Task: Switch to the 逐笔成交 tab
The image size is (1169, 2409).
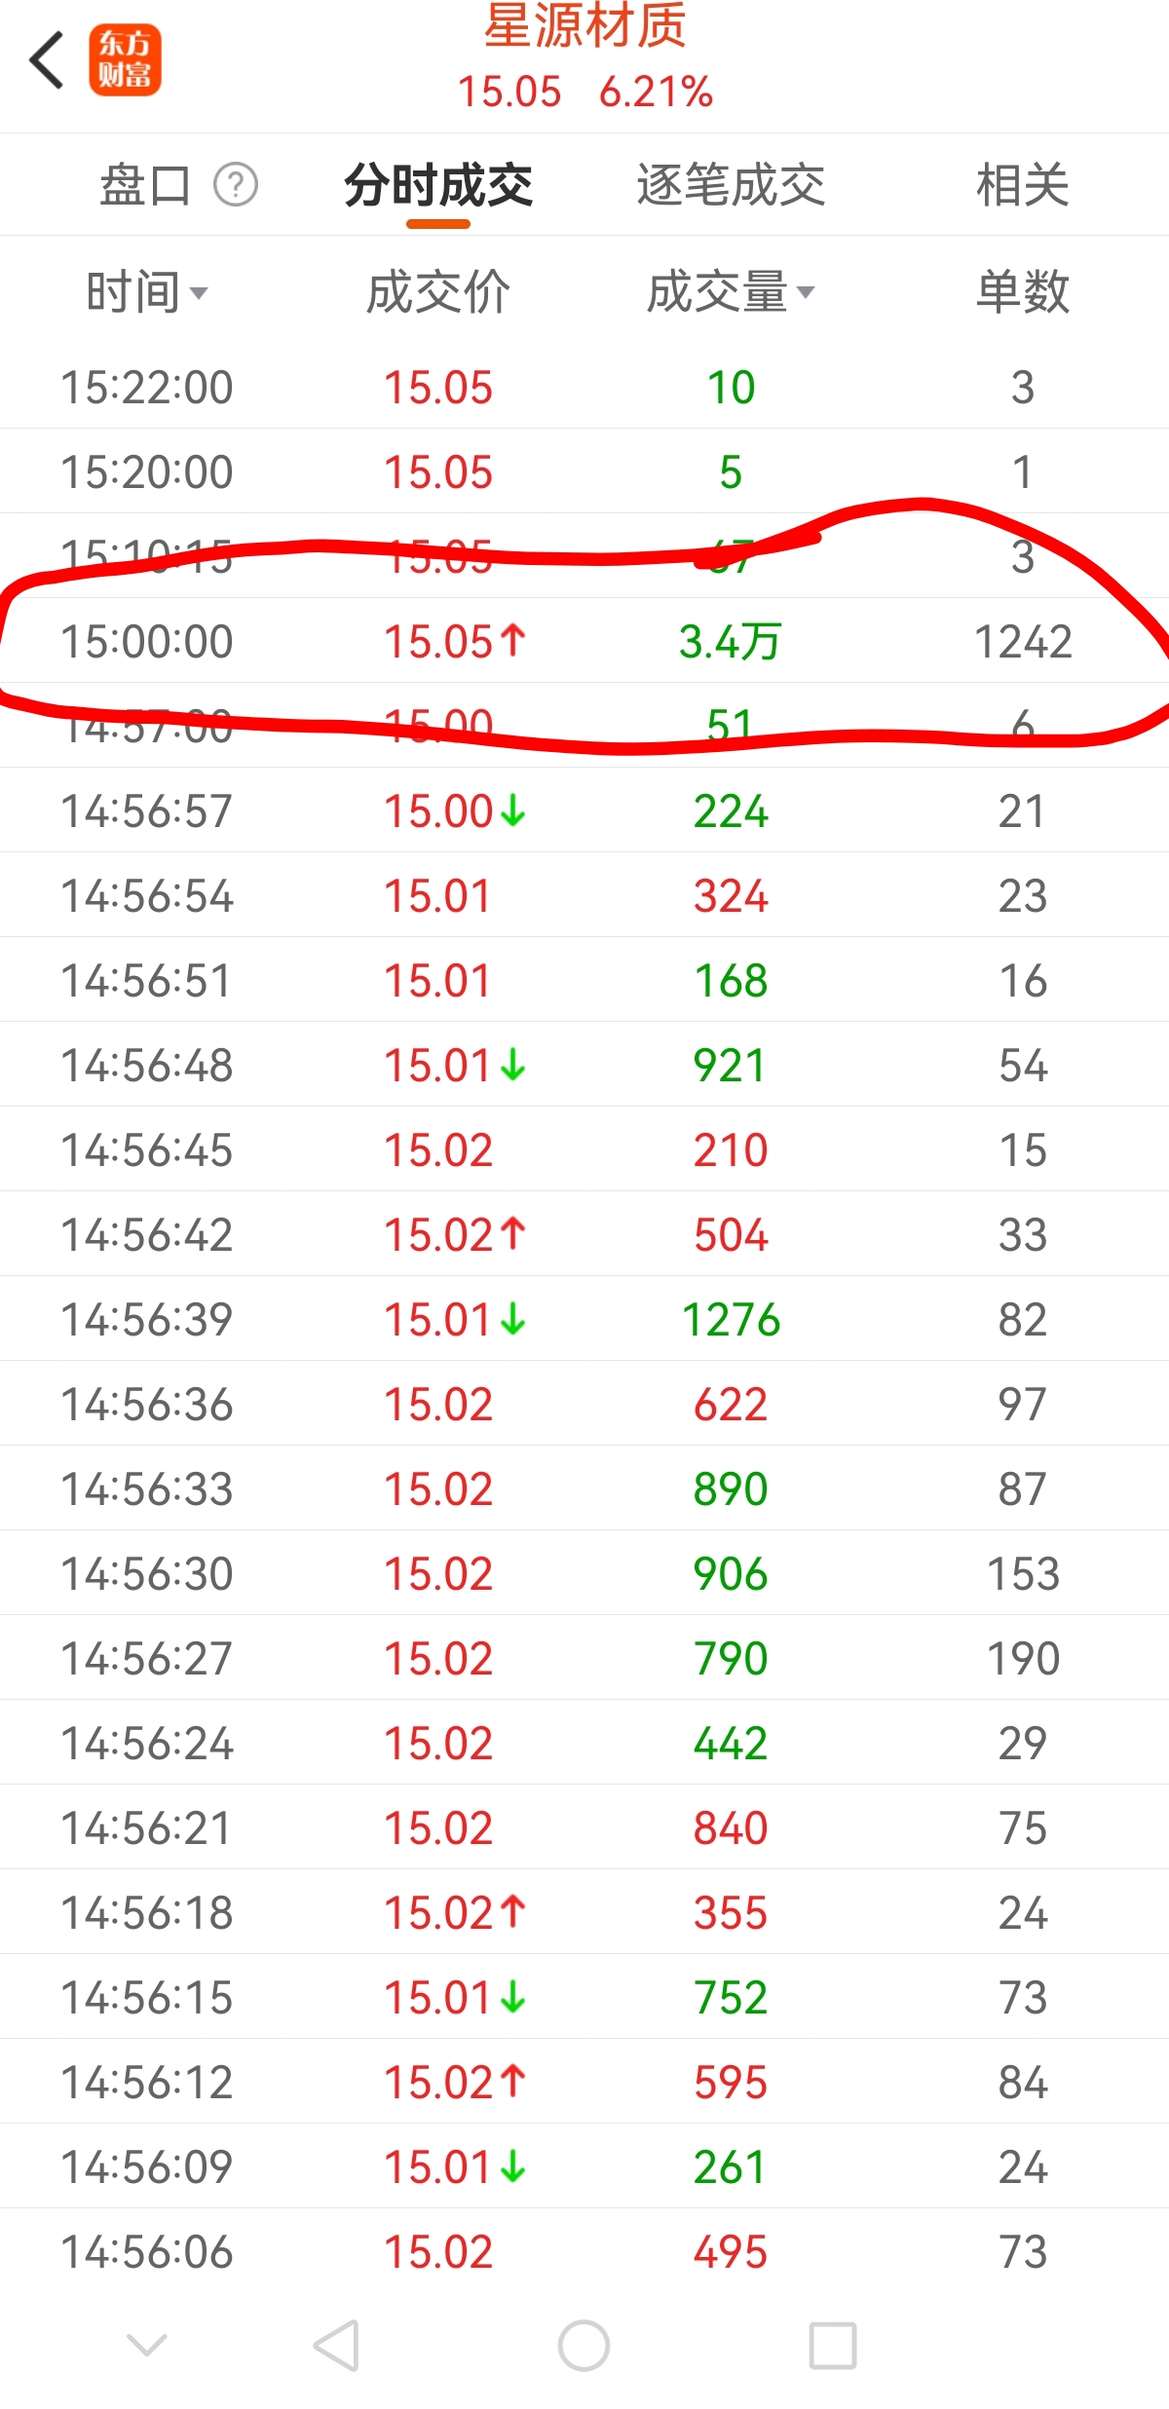Action: coord(731,185)
